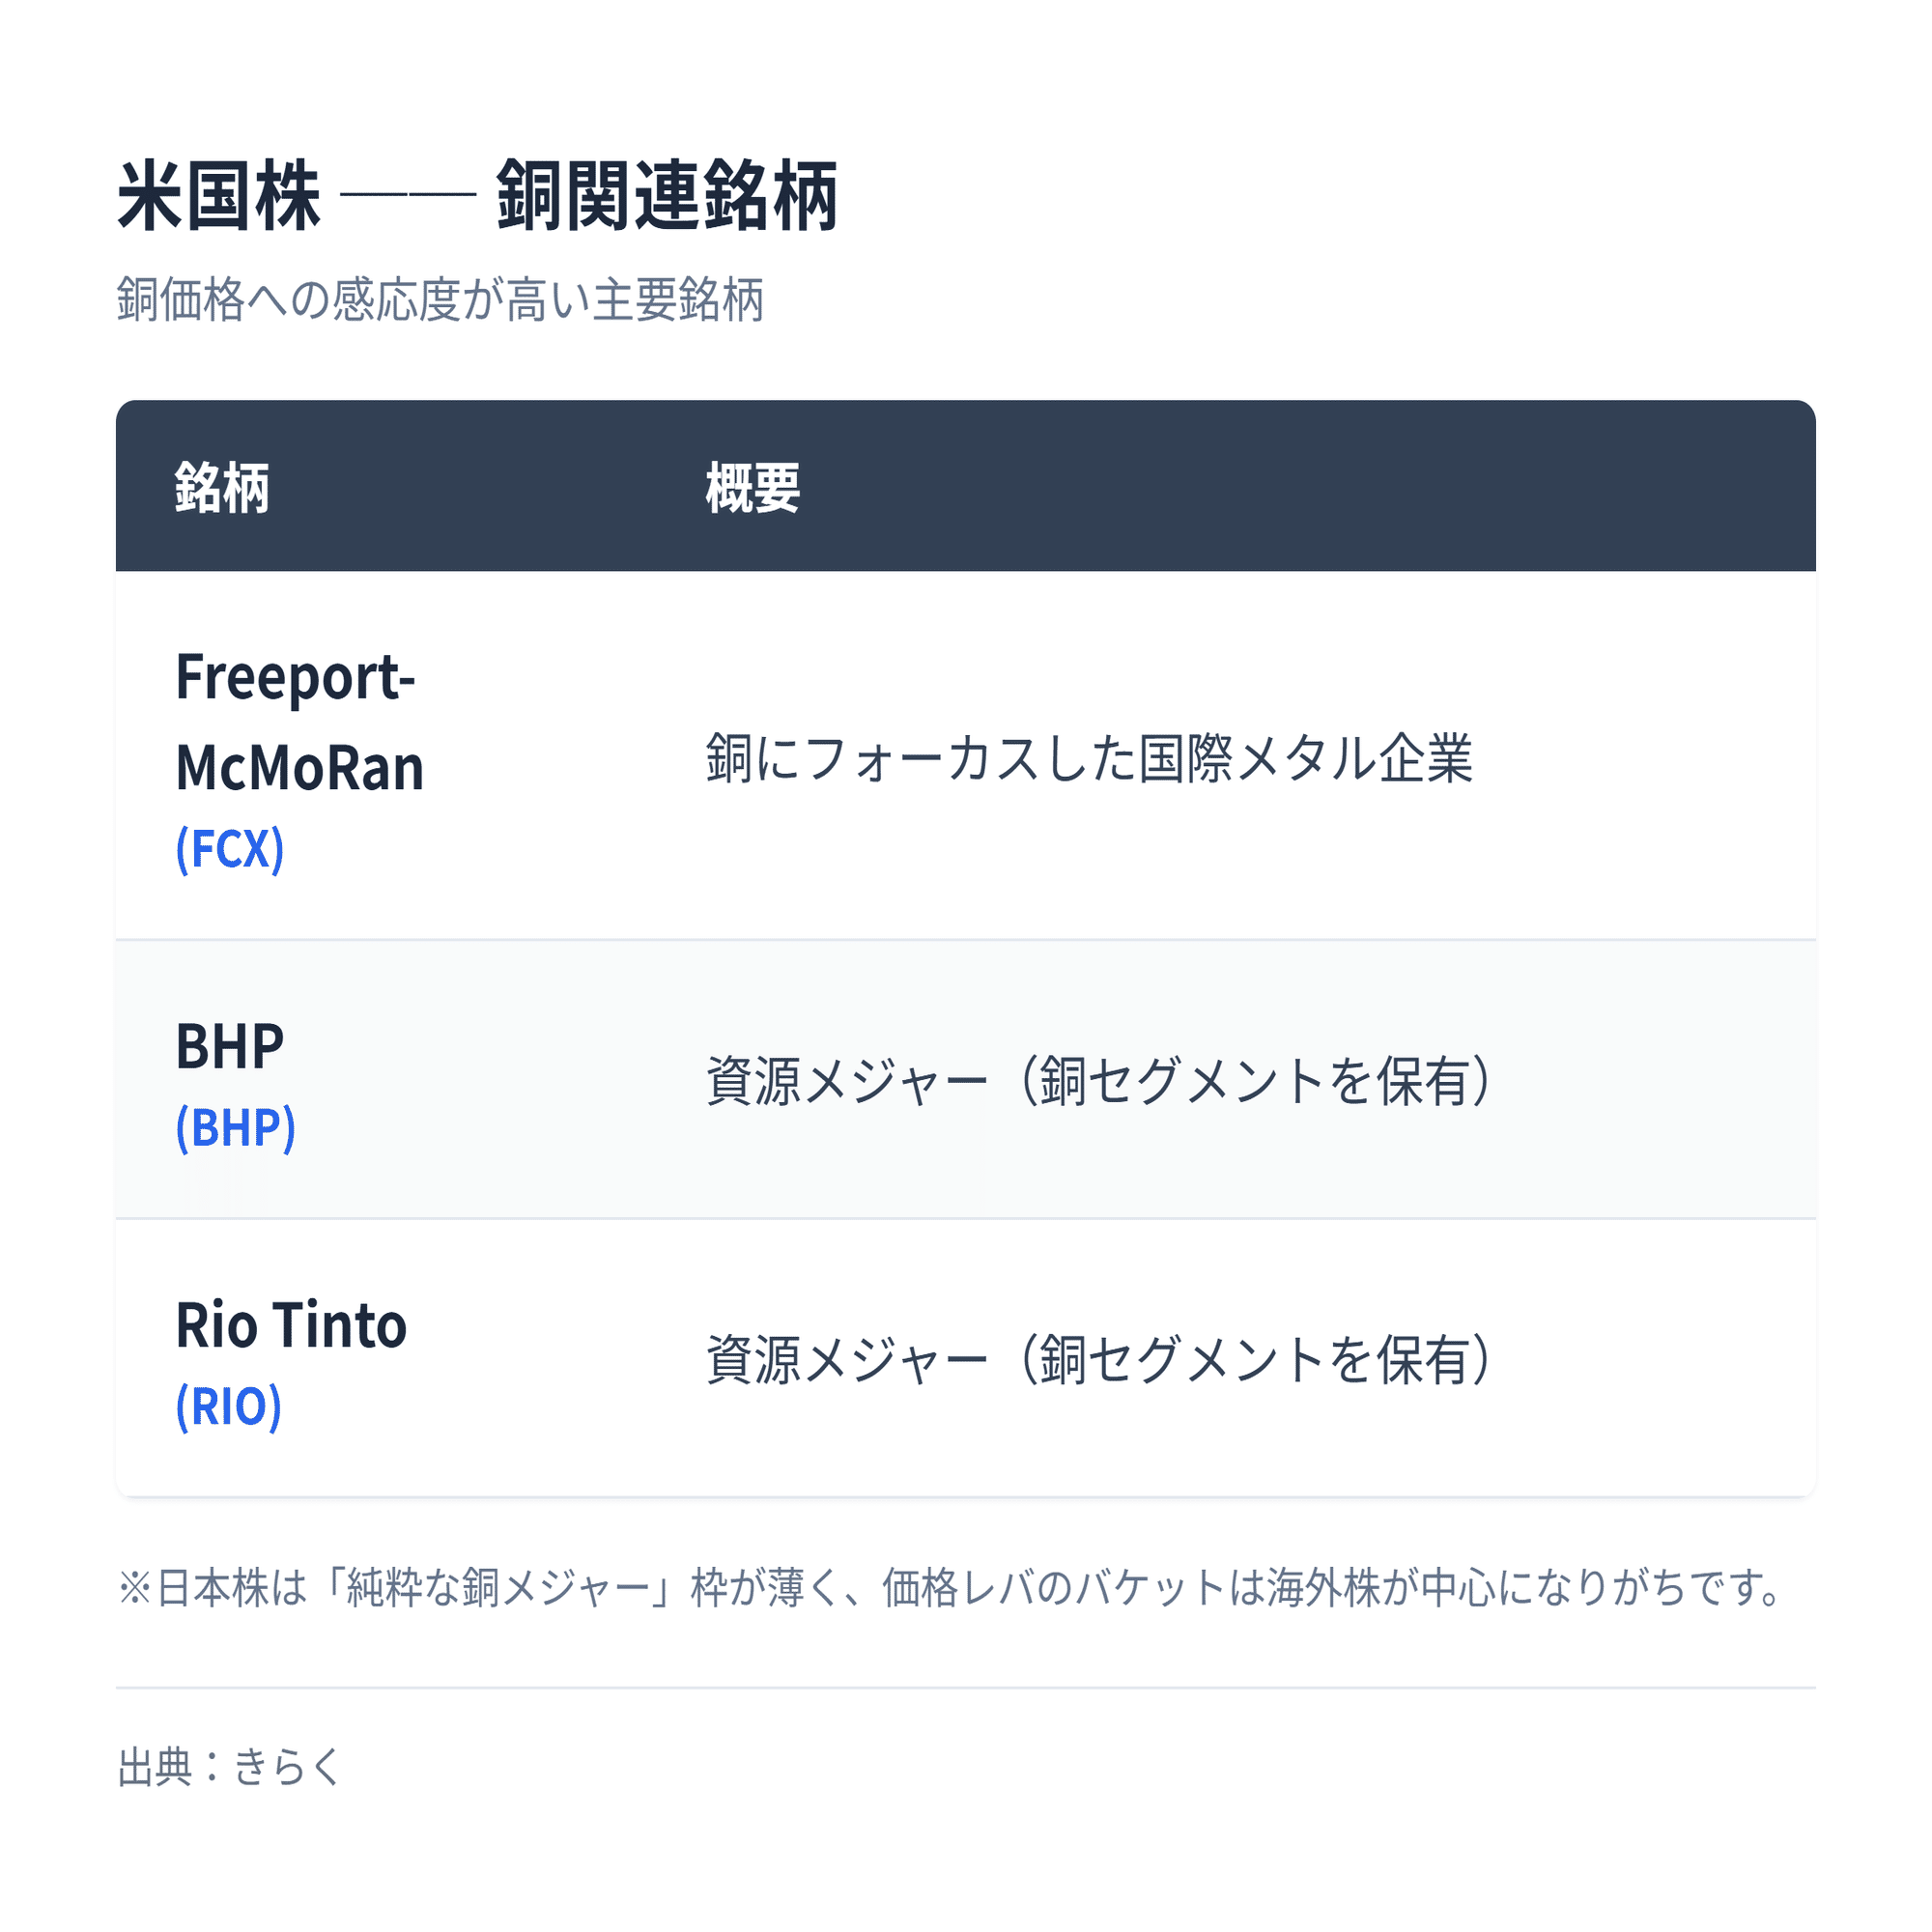Click 「純粋な銅メジャー」 in the footnote

click(x=496, y=1587)
